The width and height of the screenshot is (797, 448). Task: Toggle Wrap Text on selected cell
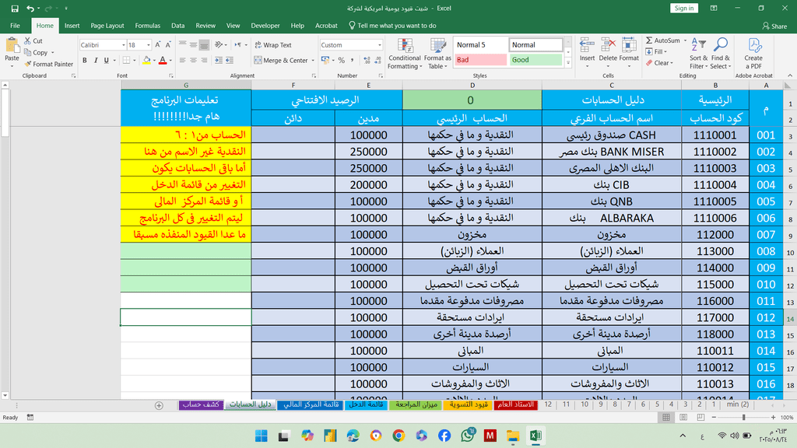pos(273,44)
